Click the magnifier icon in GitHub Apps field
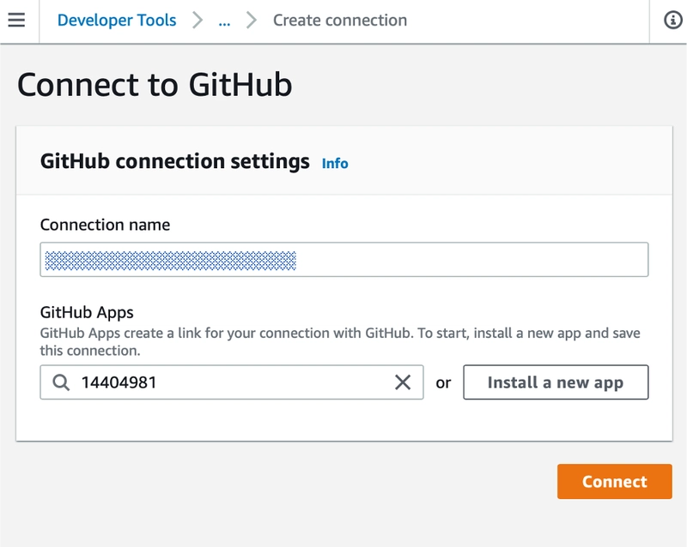The width and height of the screenshot is (687, 547). (61, 382)
